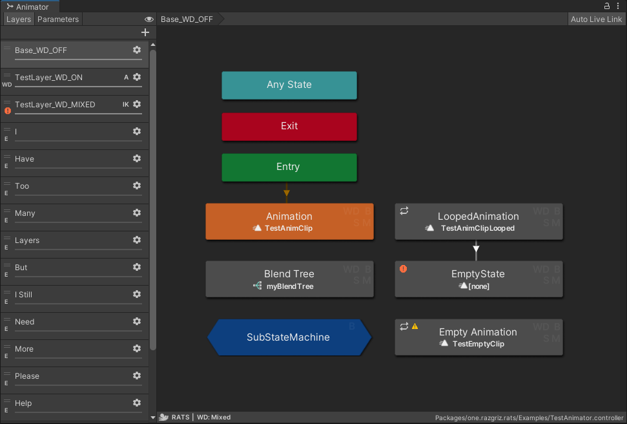Screen dimensions: 627x424
Task: Click the RATS icon in the status bar
Action: point(162,417)
